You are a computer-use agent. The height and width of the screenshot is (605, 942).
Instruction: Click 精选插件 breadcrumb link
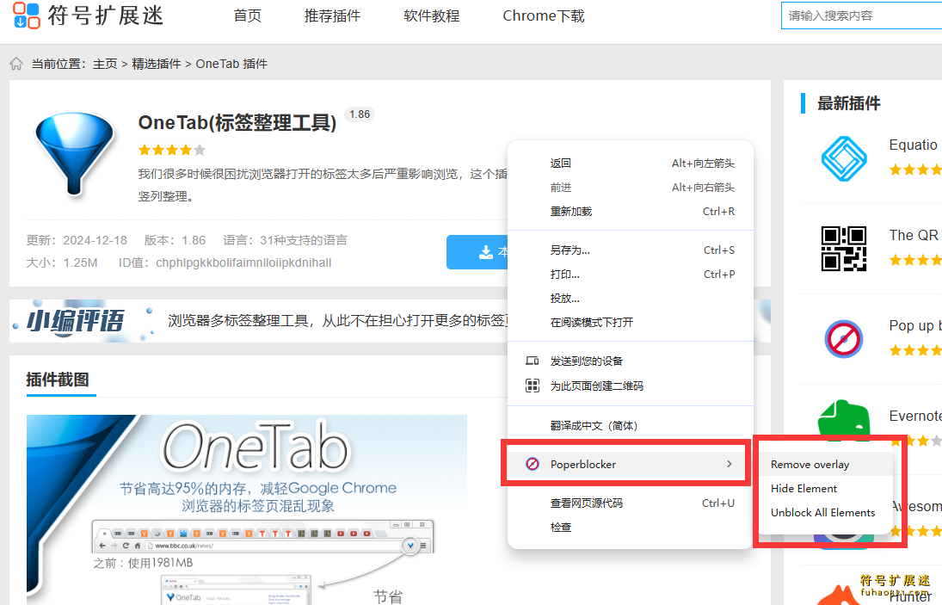[x=156, y=64]
